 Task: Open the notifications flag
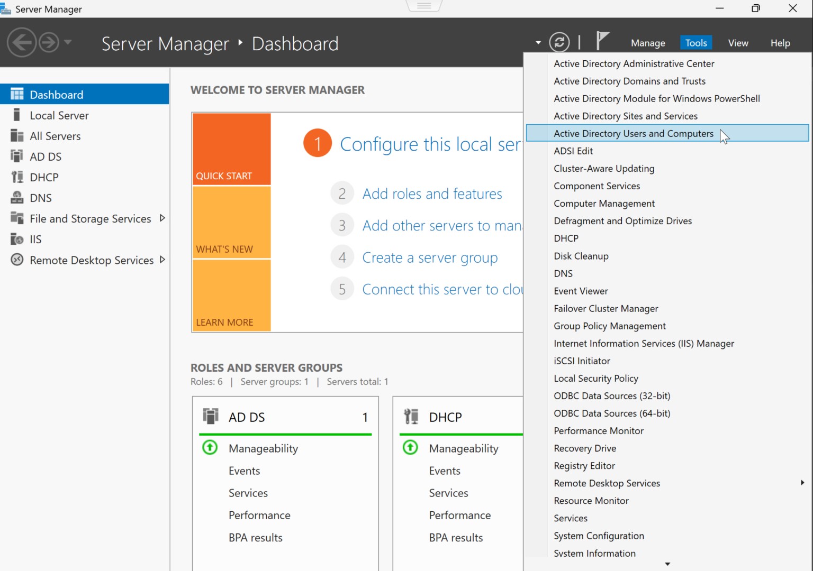pos(602,41)
